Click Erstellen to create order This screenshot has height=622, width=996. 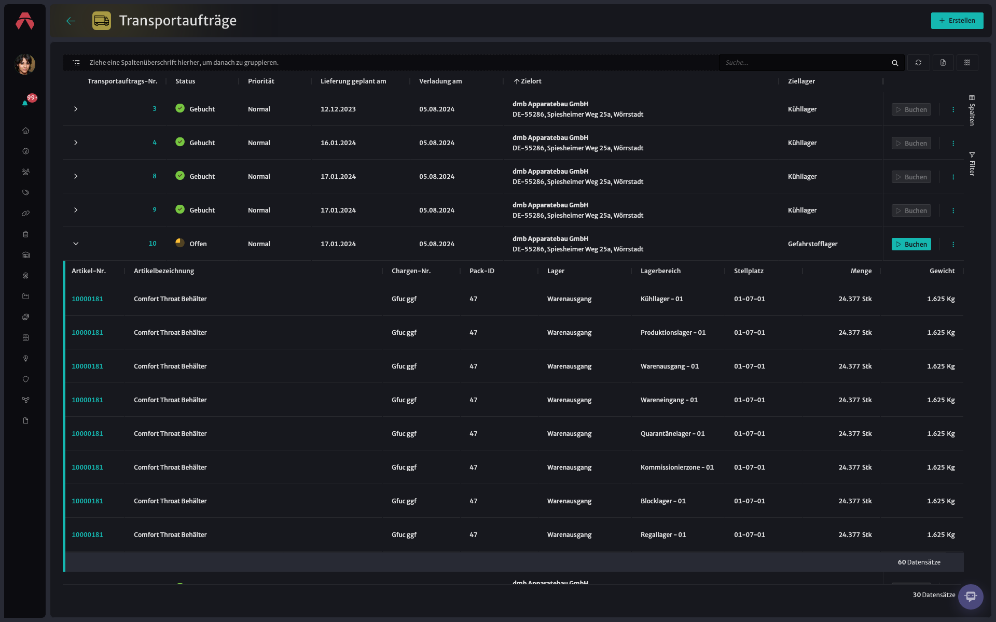click(957, 21)
